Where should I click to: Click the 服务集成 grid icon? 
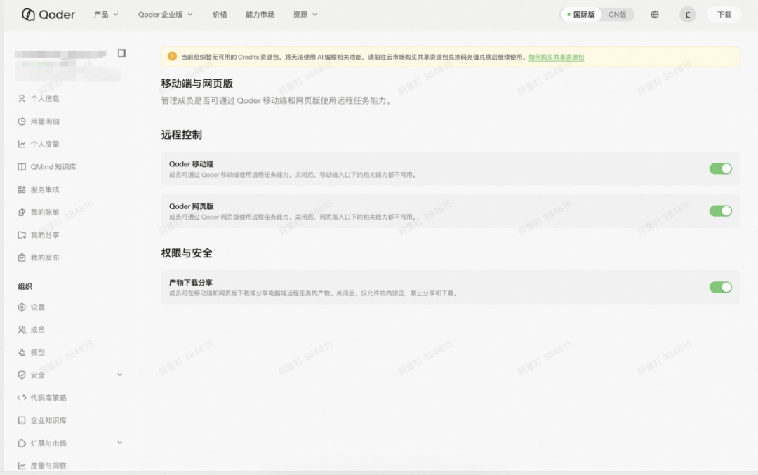click(x=22, y=189)
